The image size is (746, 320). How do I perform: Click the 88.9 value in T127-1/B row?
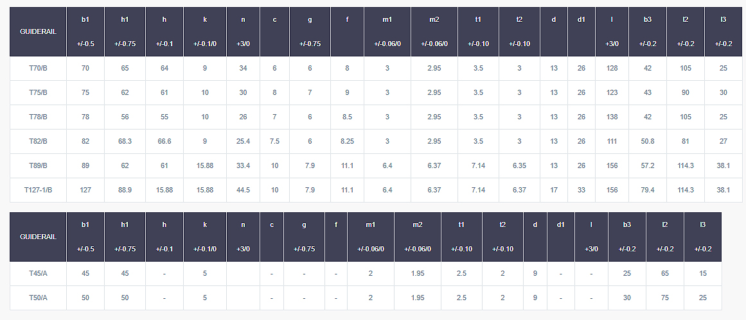125,190
